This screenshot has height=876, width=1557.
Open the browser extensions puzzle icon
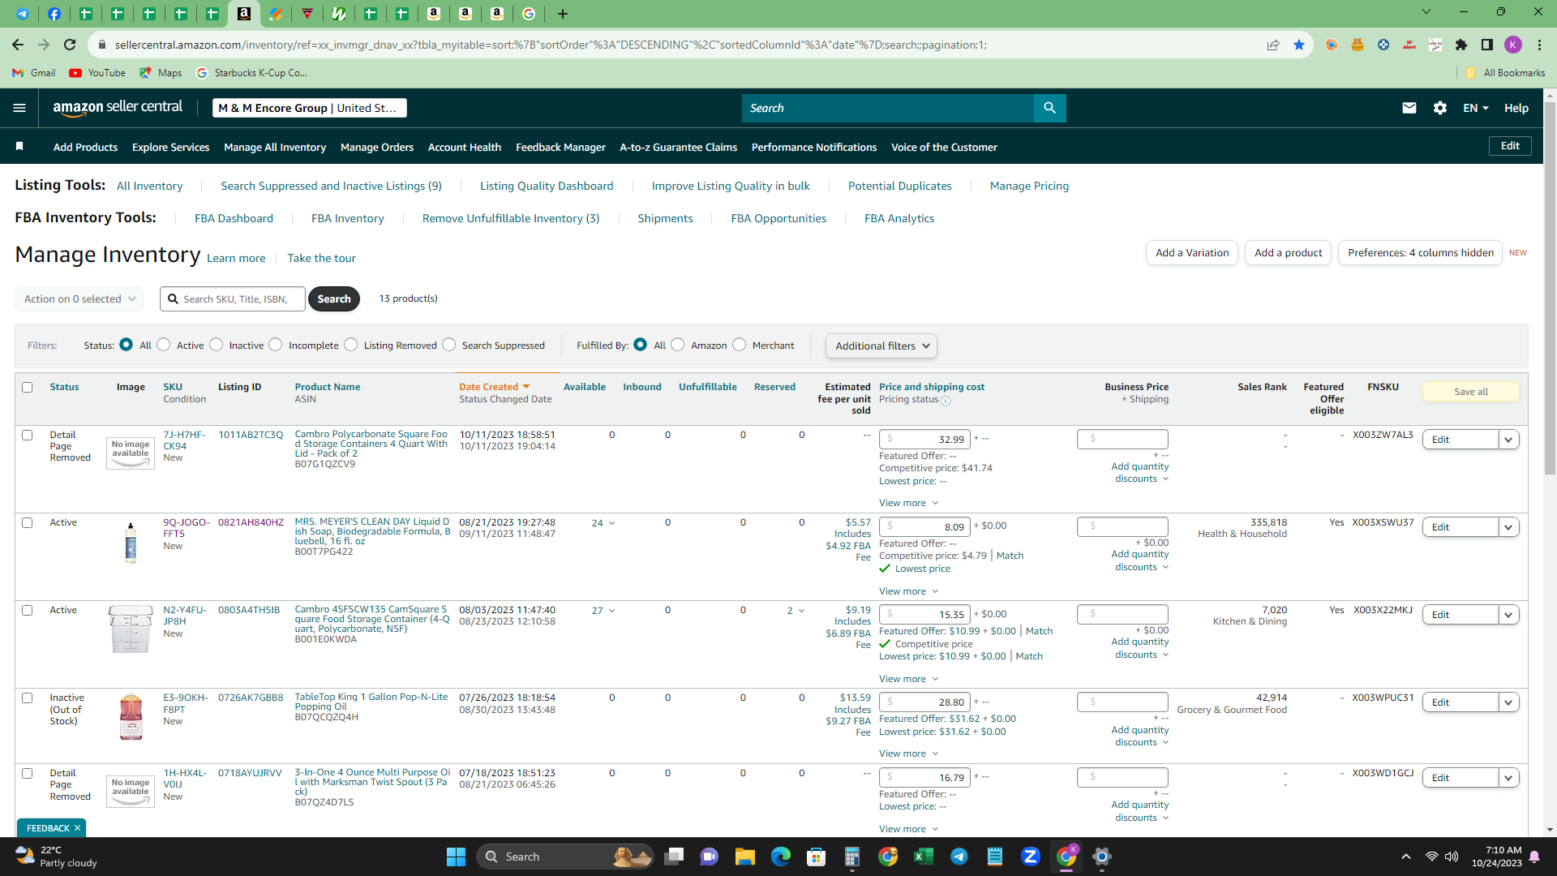click(x=1461, y=45)
